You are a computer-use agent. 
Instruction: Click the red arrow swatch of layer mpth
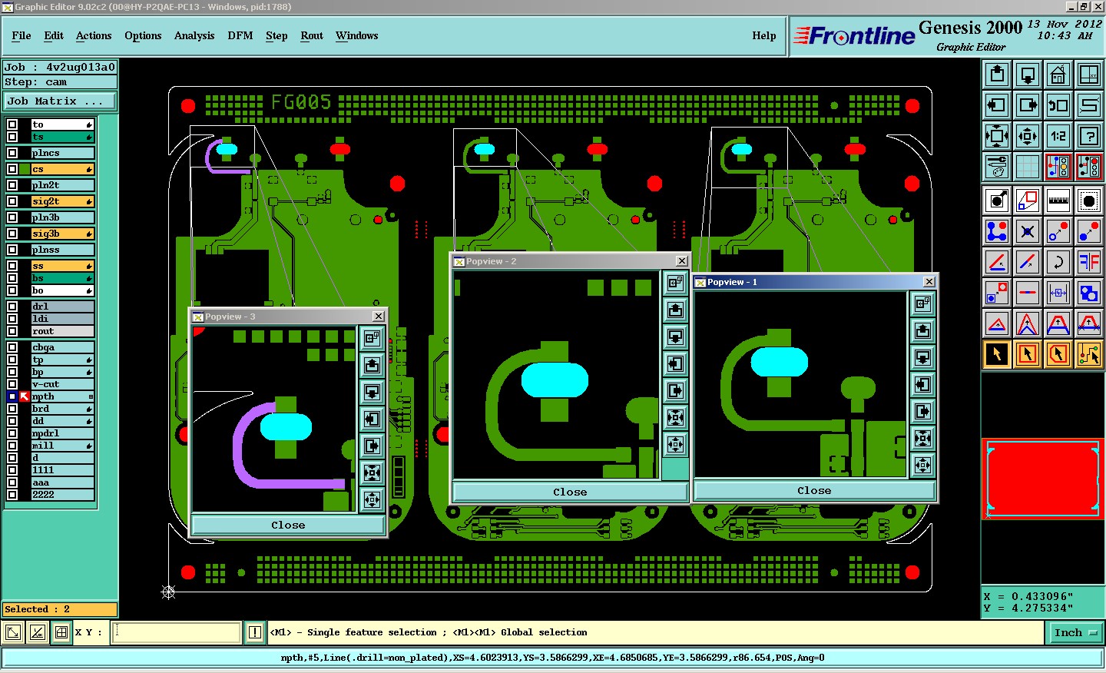pyautogui.click(x=25, y=396)
